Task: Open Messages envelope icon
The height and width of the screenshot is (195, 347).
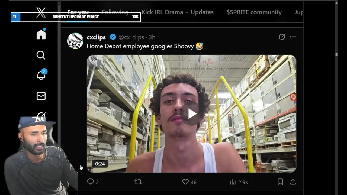Action: coord(41,96)
